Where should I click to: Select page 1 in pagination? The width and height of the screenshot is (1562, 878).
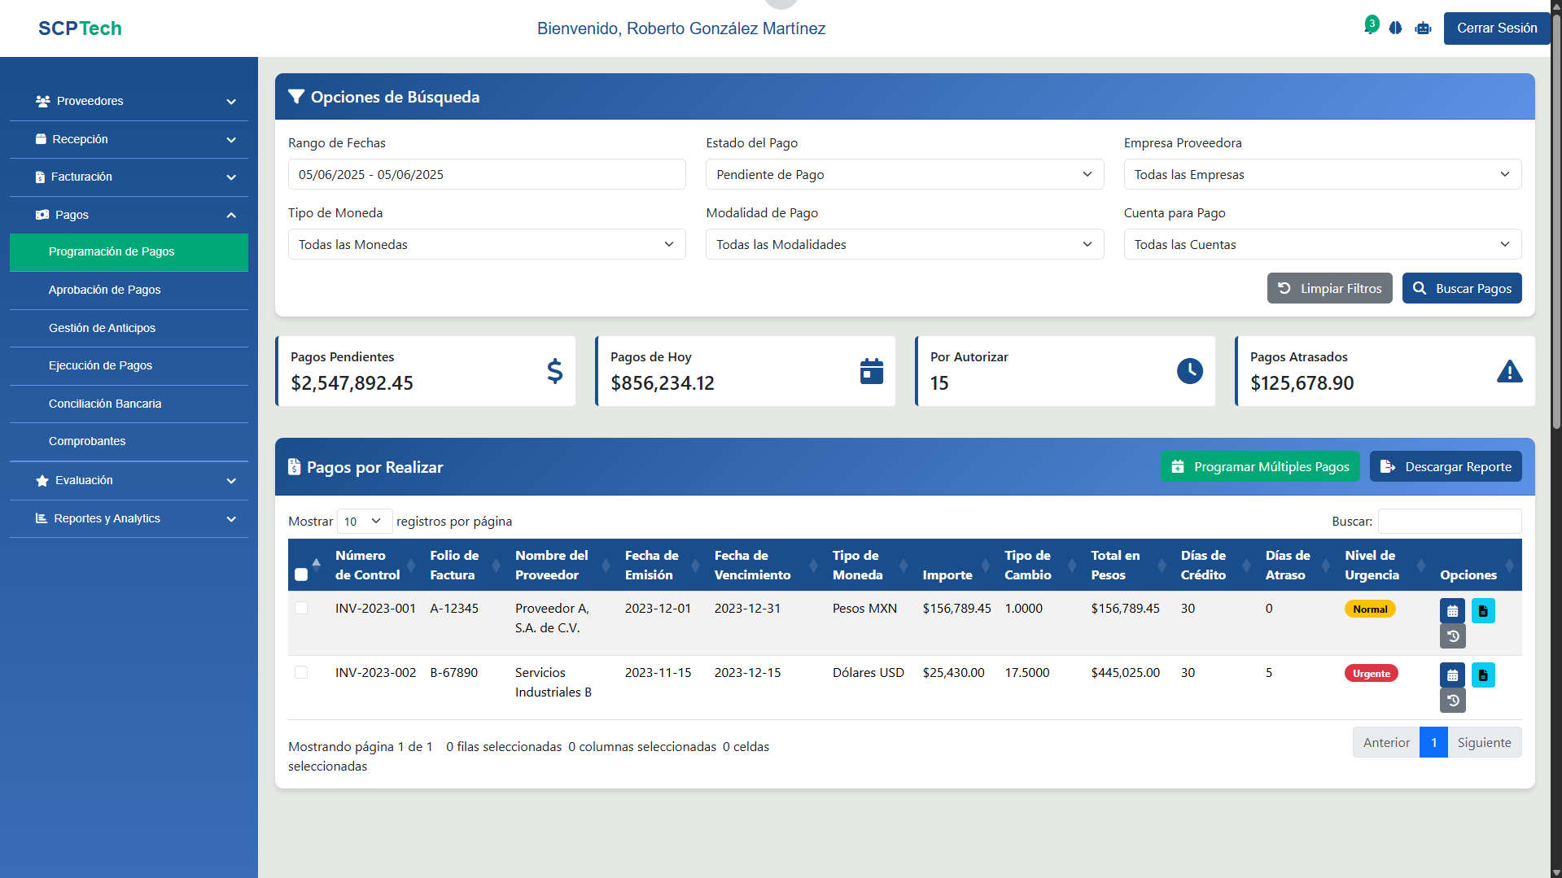tap(1433, 742)
